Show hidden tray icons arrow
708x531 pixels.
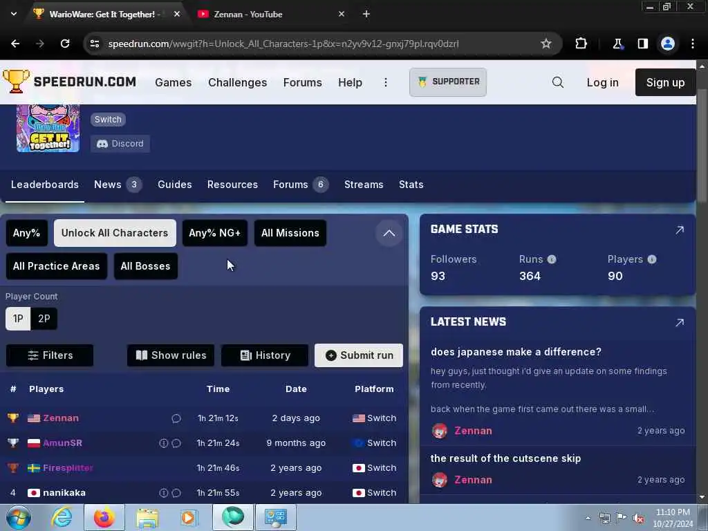tap(588, 519)
